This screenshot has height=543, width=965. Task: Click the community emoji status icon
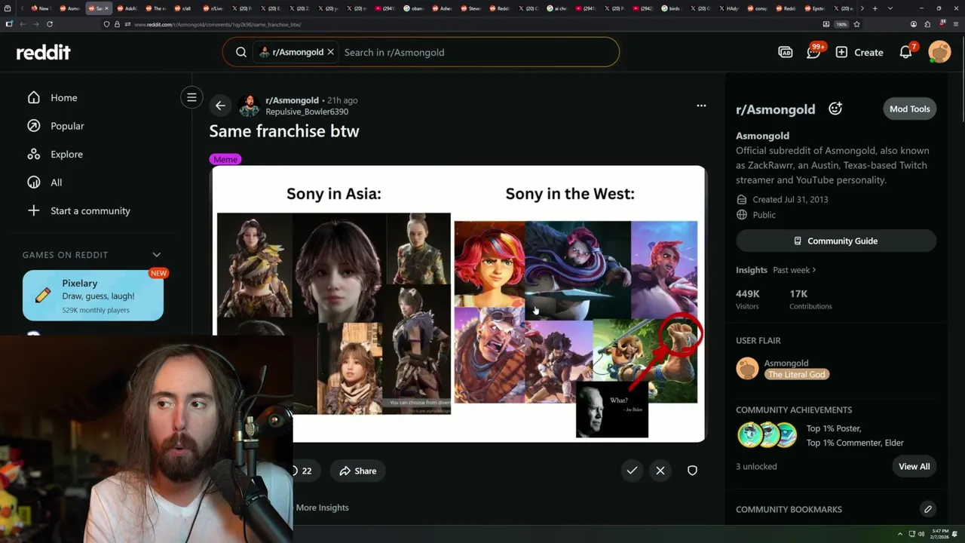[x=835, y=109]
